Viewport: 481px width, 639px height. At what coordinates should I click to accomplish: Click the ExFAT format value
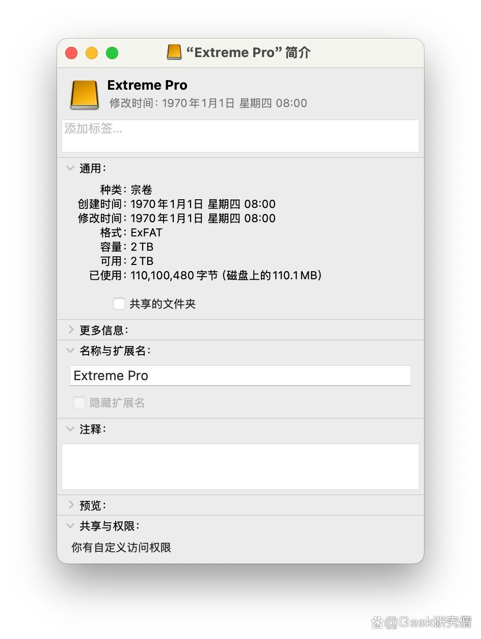(147, 232)
